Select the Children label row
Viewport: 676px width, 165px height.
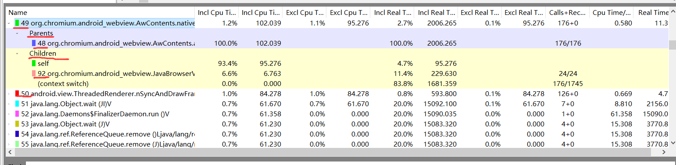(337, 54)
